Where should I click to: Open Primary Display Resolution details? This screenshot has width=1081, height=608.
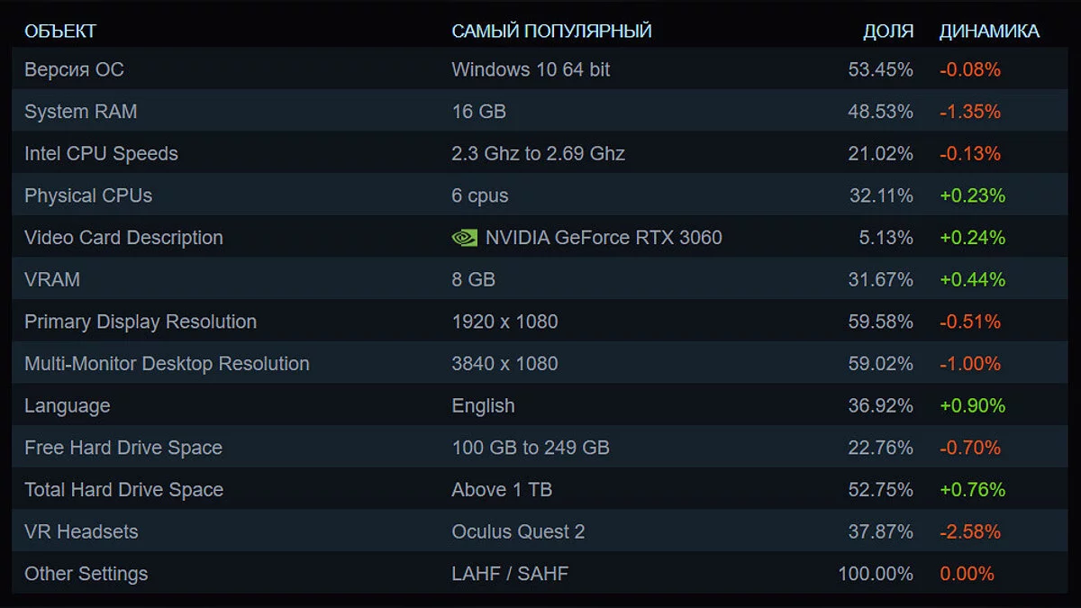click(141, 322)
